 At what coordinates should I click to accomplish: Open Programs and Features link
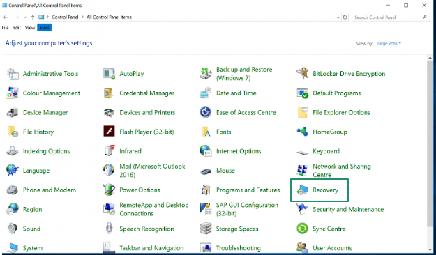coord(248,190)
